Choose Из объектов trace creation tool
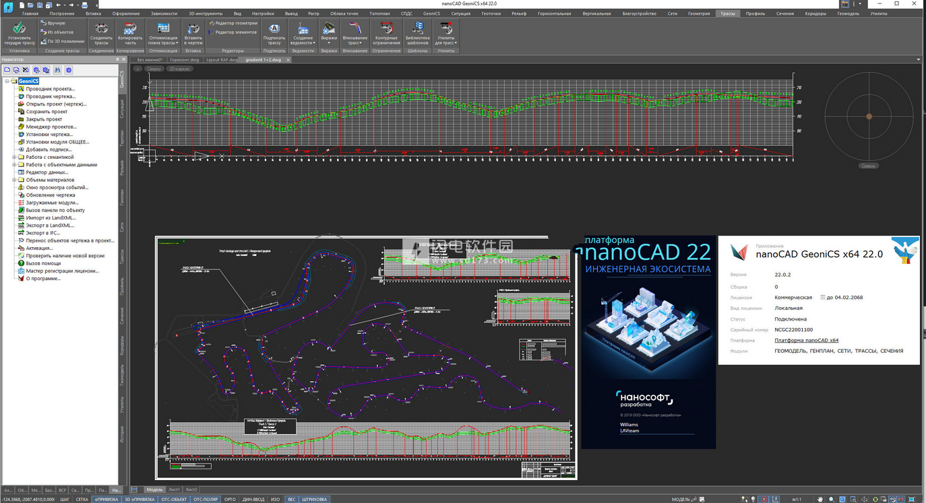 pyautogui.click(x=57, y=32)
